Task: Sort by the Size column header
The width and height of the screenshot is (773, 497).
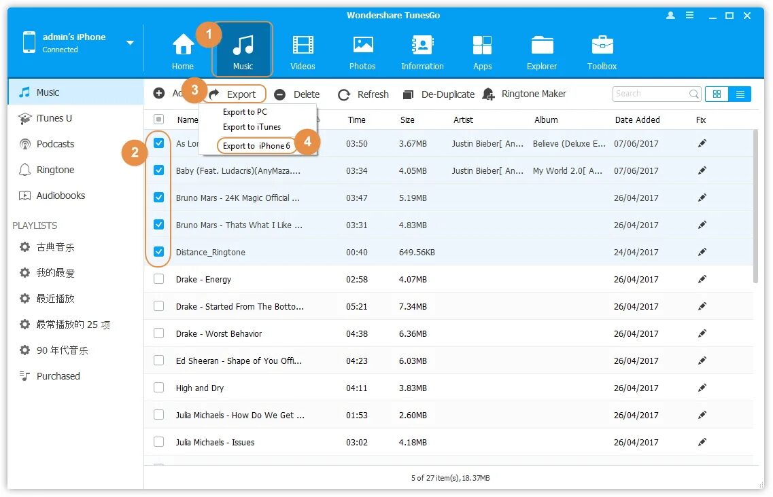Action: coord(407,119)
